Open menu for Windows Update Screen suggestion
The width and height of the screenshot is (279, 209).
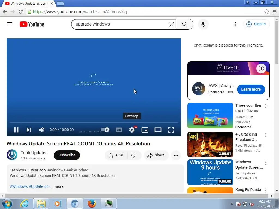(x=266, y=163)
